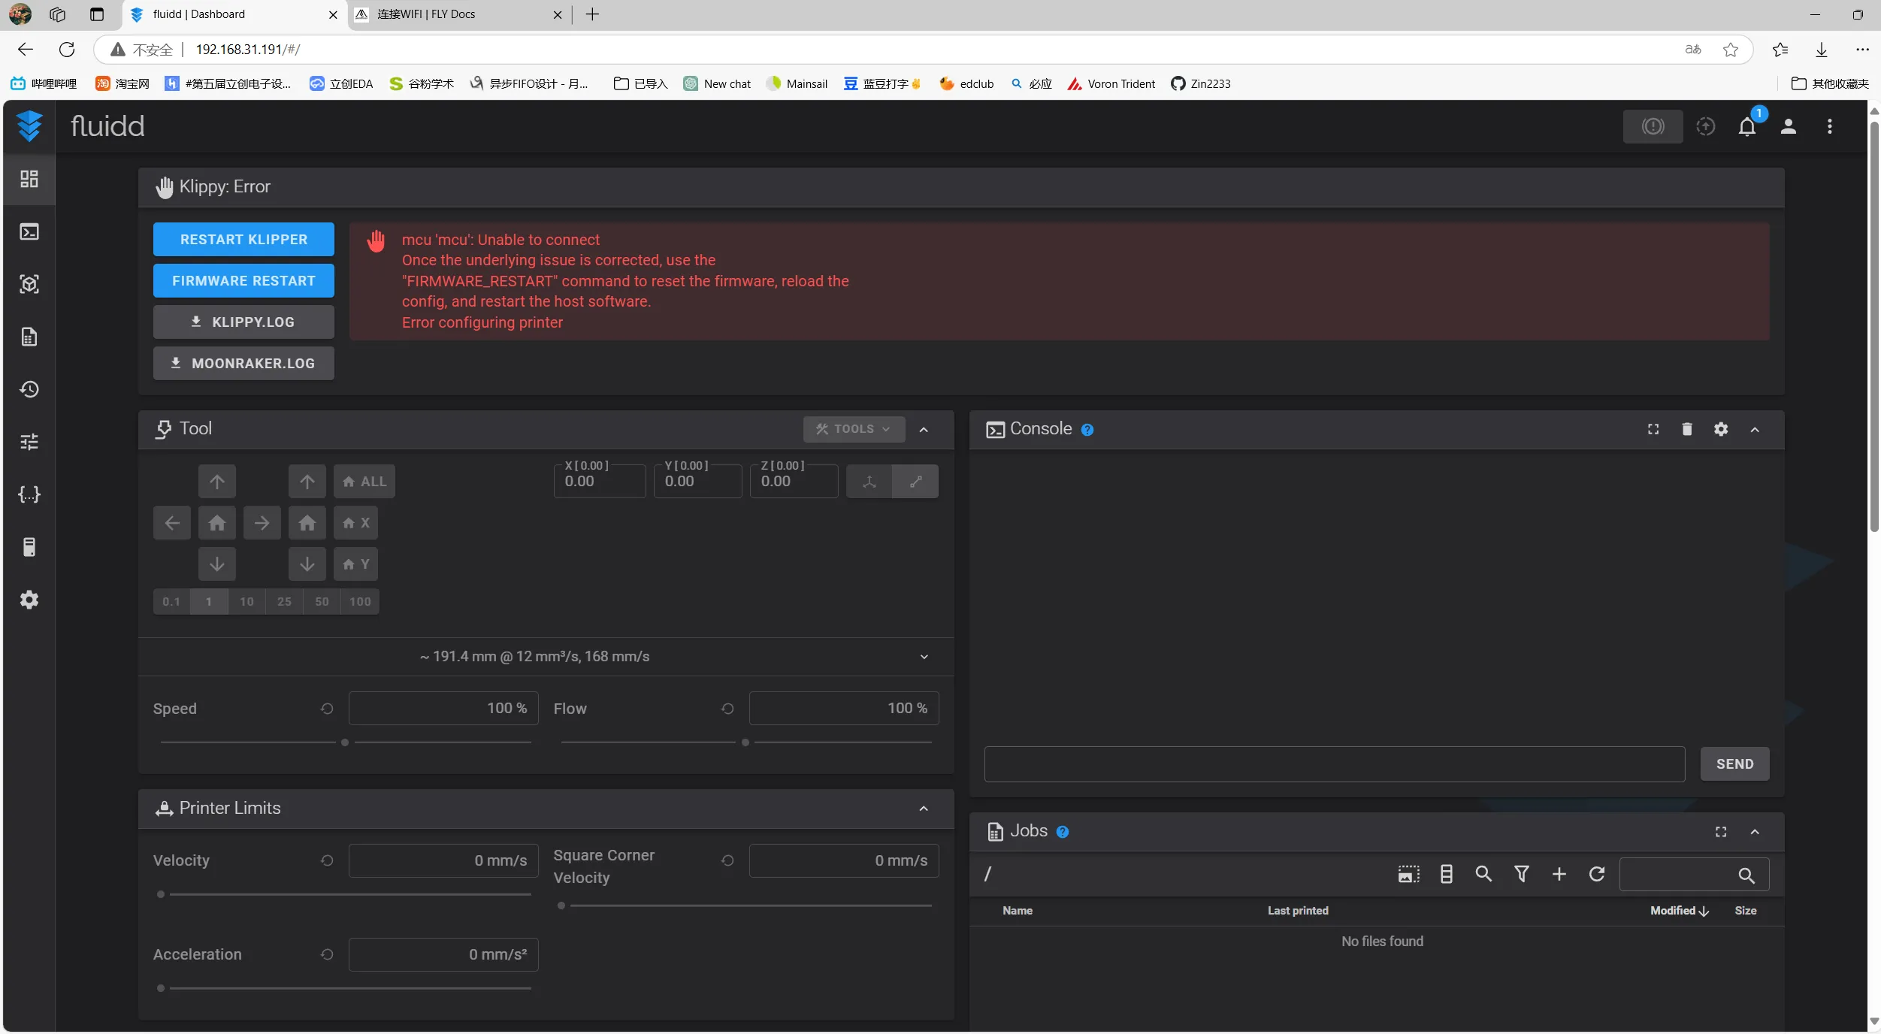1881x1034 pixels.
Task: Download KLIPPY.LOG file
Action: [x=243, y=322]
